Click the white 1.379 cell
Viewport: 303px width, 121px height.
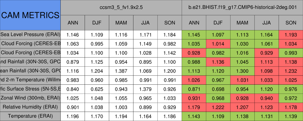[145, 89]
